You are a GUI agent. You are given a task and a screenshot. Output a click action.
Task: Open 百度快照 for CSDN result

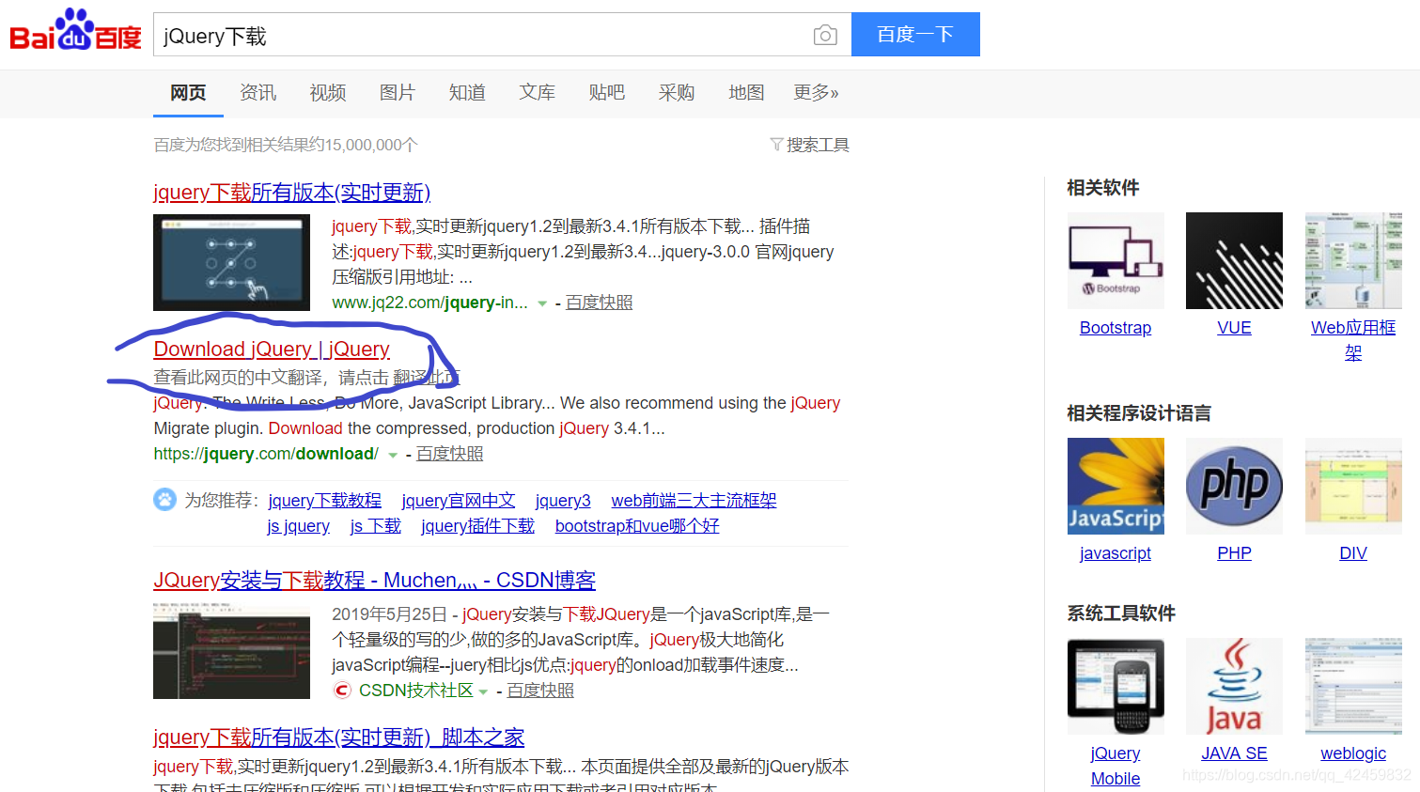pos(540,691)
